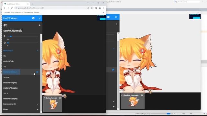The width and height of the screenshot is (207, 116).
Task: Close the Live2D Viewer Online tab
Action: pos(28,4)
